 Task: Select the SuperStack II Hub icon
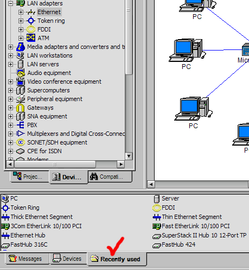157,236
